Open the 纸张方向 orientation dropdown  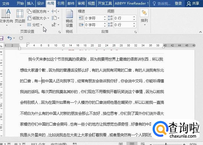click(38, 12)
